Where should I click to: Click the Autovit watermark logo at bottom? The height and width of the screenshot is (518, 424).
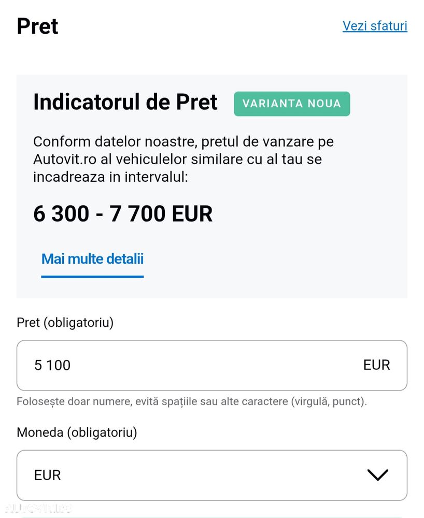click(36, 508)
